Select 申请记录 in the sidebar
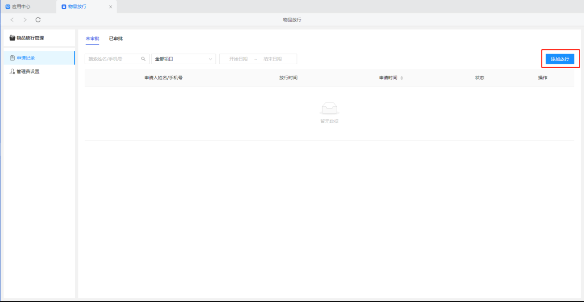The image size is (584, 302). [x=26, y=58]
